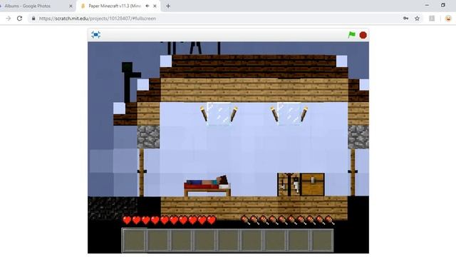
Task: Click the player sleeping on the bed
Action: tap(207, 181)
